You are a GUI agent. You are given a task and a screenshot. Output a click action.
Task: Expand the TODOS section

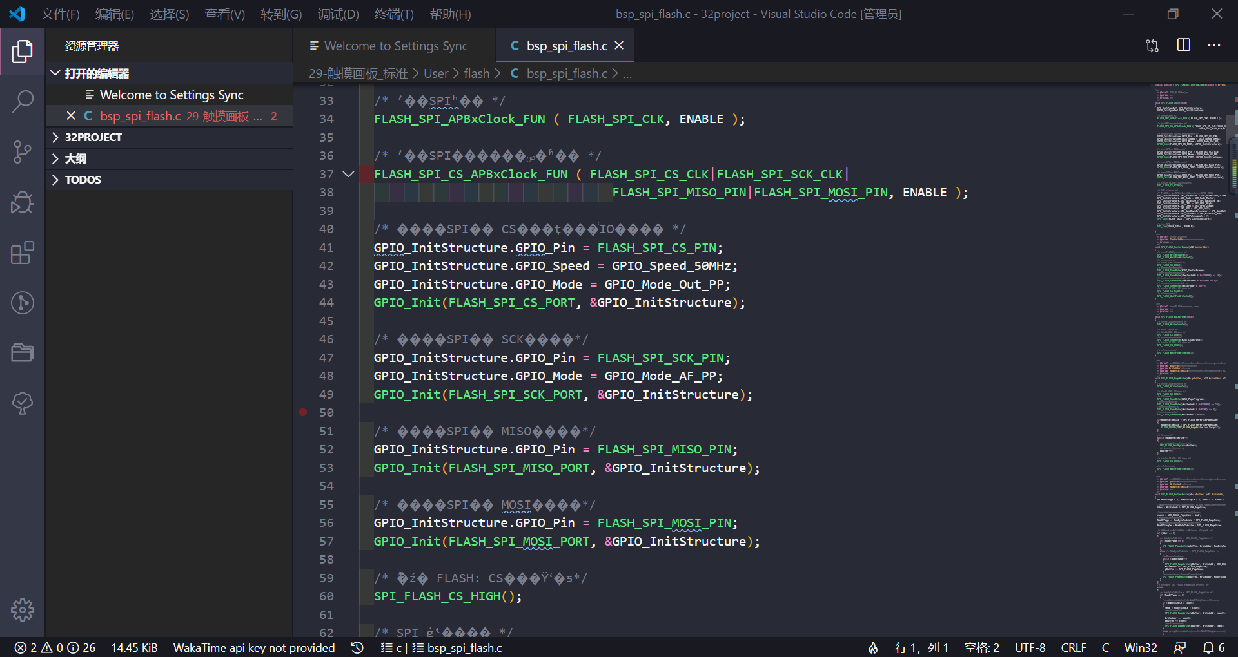coord(169,180)
